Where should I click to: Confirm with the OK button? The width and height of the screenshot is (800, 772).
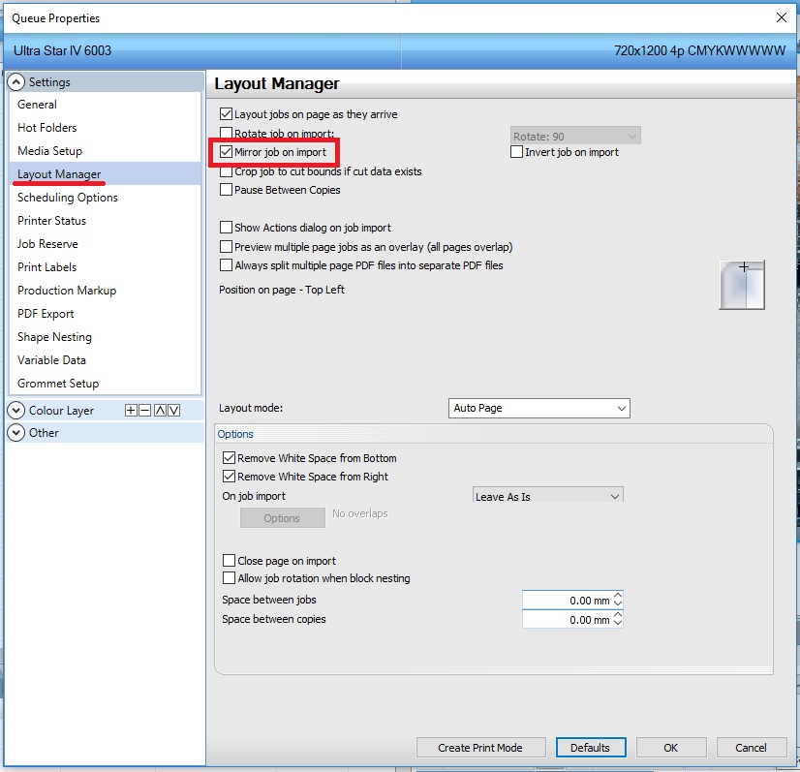(671, 748)
